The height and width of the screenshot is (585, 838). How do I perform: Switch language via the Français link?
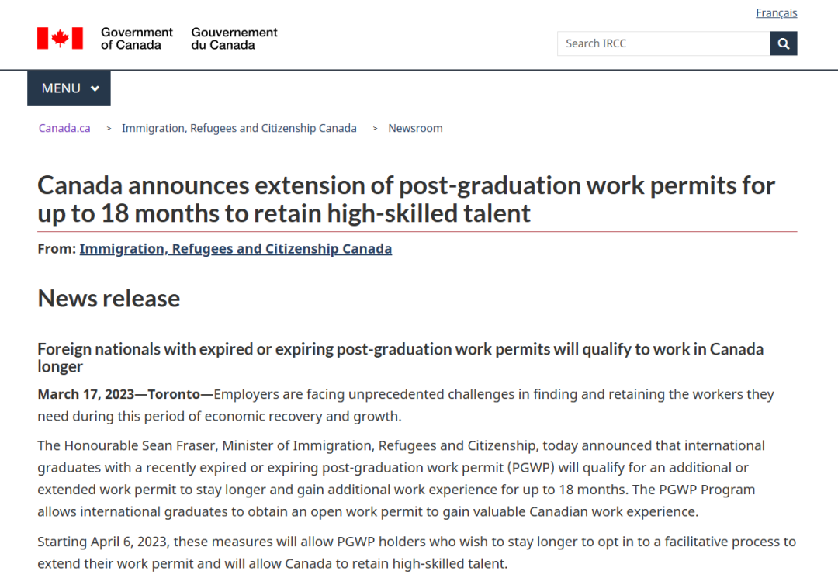[776, 13]
